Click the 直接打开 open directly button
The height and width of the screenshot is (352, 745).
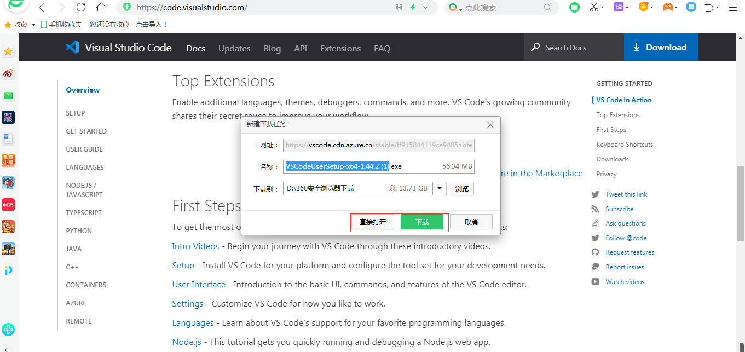(373, 222)
